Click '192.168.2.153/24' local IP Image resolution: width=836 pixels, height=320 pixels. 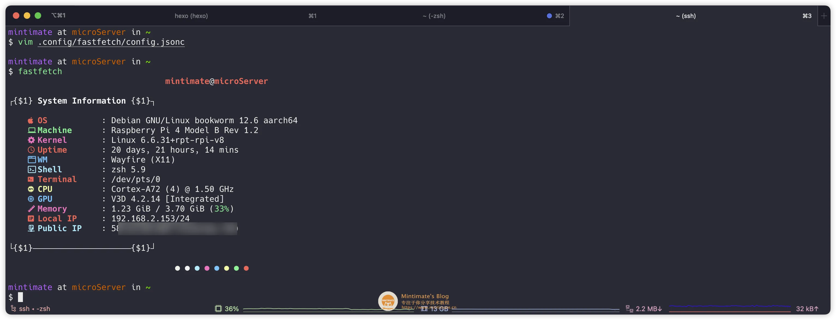point(150,218)
